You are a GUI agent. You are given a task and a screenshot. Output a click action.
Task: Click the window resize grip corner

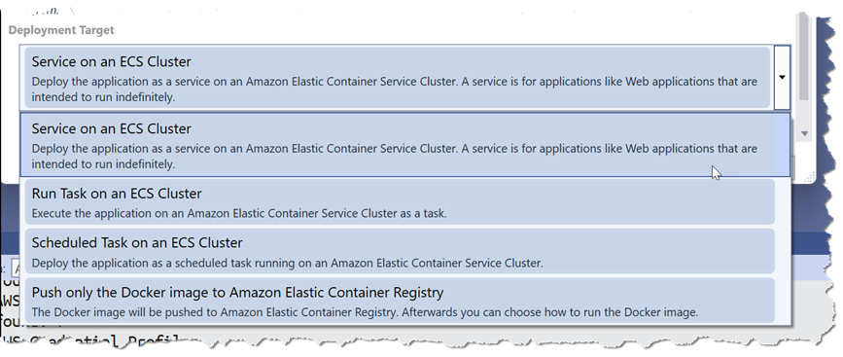click(811, 177)
